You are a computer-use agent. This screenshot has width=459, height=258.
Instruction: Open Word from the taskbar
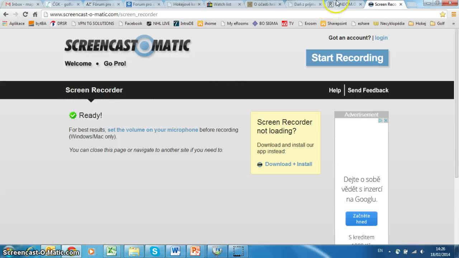(175, 251)
